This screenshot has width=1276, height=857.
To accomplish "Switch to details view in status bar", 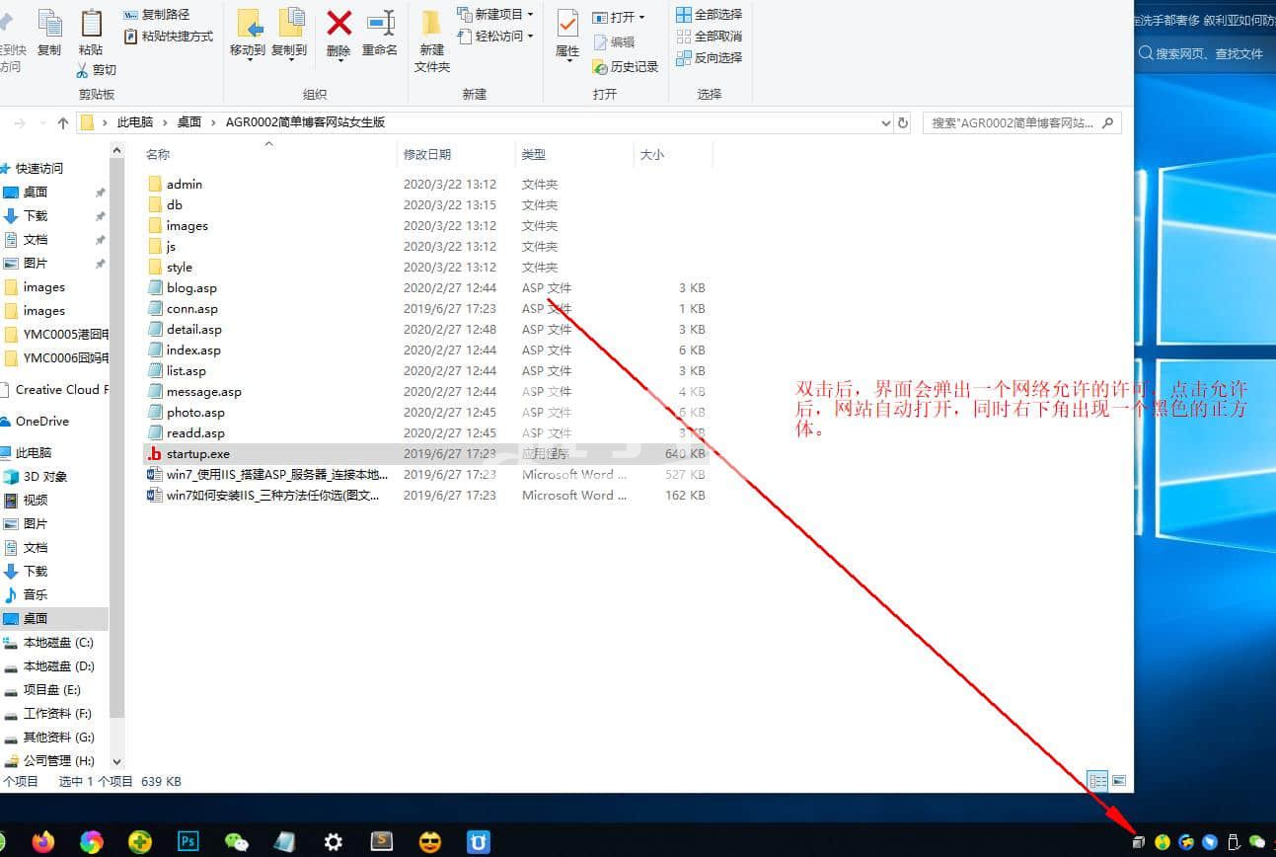I will point(1097,781).
